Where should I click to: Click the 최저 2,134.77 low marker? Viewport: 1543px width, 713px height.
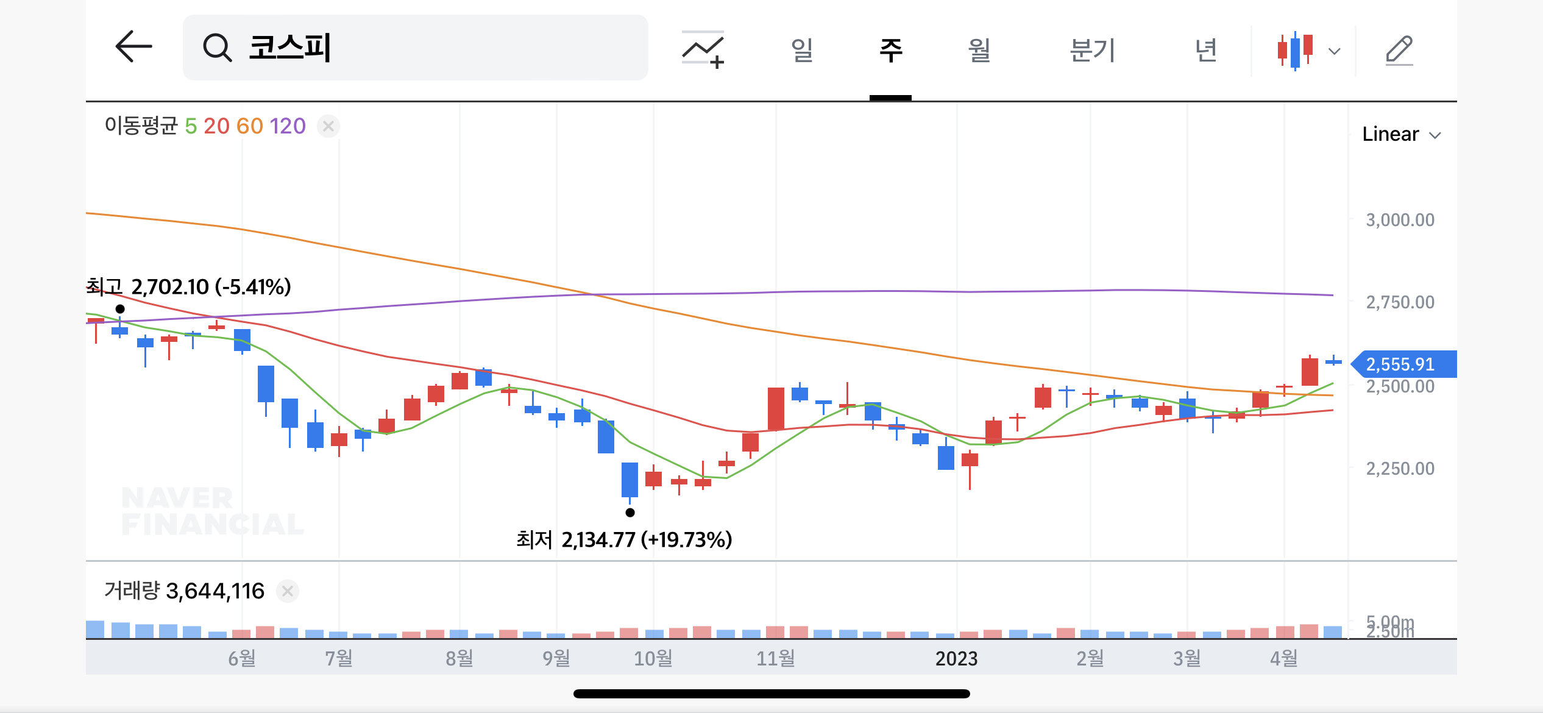point(623,539)
